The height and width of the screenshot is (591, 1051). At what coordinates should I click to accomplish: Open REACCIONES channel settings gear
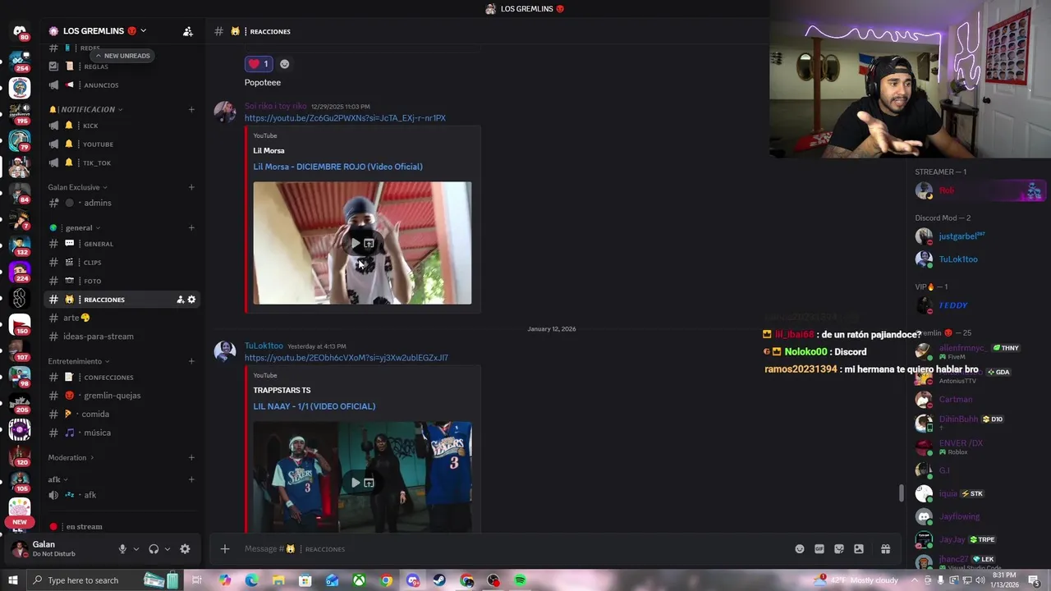191,300
